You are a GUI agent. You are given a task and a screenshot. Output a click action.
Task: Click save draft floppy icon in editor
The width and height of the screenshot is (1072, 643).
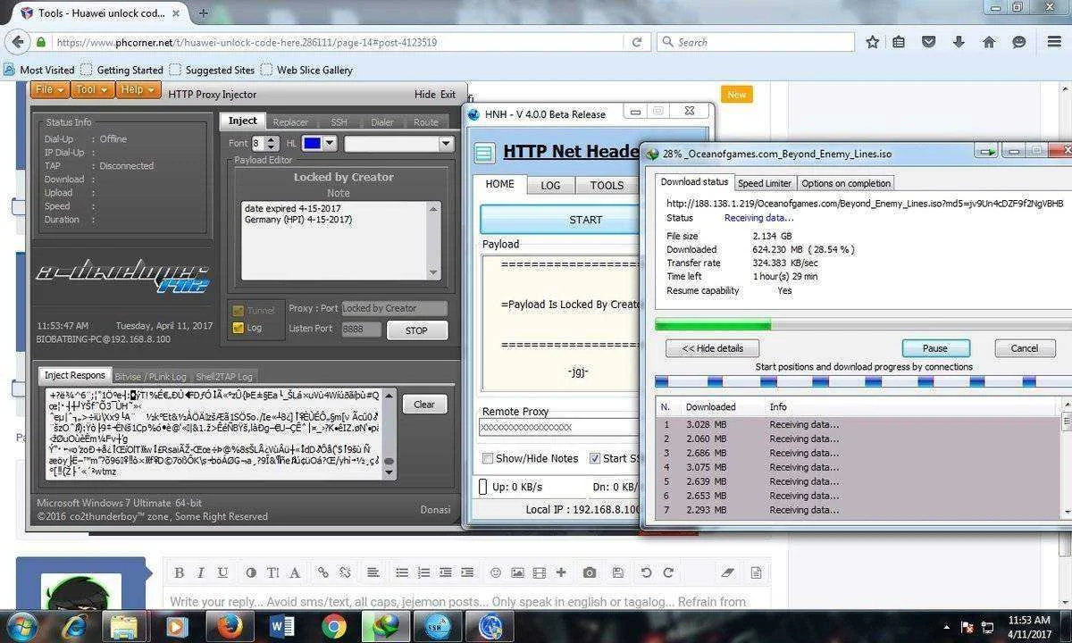(x=616, y=572)
